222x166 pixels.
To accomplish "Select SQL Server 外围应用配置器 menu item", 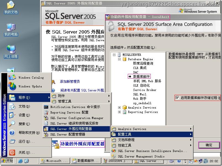I will (x=76, y=129).
